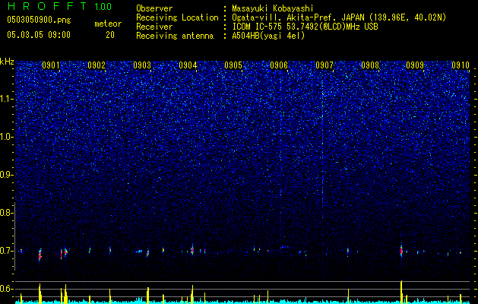Image resolution: width=478 pixels, height=304 pixels.
Task: Click the 0.7 kHz axis label
Action: click(7, 251)
